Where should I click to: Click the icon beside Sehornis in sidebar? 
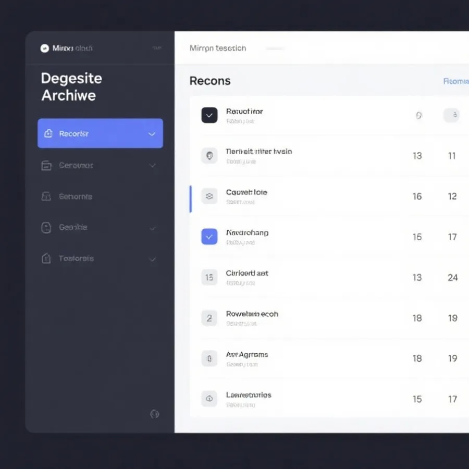tap(46, 196)
